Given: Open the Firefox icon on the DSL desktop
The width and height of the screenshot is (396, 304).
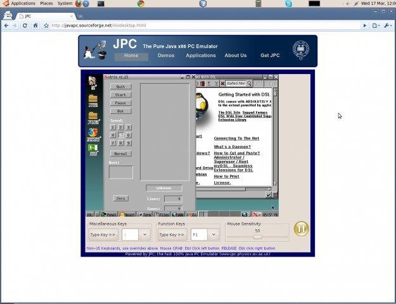Looking at the screenshot, I should pyautogui.click(x=93, y=134).
